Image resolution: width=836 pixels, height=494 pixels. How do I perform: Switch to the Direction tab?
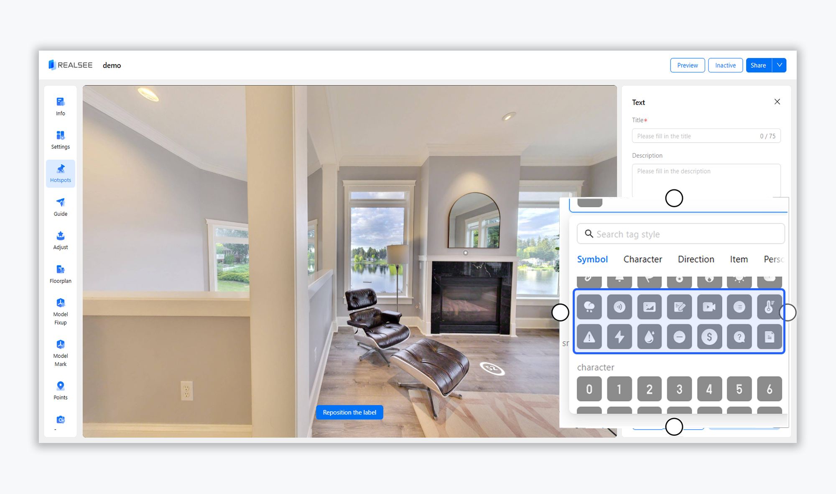coord(696,259)
